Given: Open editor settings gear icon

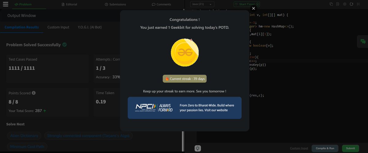Looking at the screenshot, I should pyautogui.click(x=345, y=4).
